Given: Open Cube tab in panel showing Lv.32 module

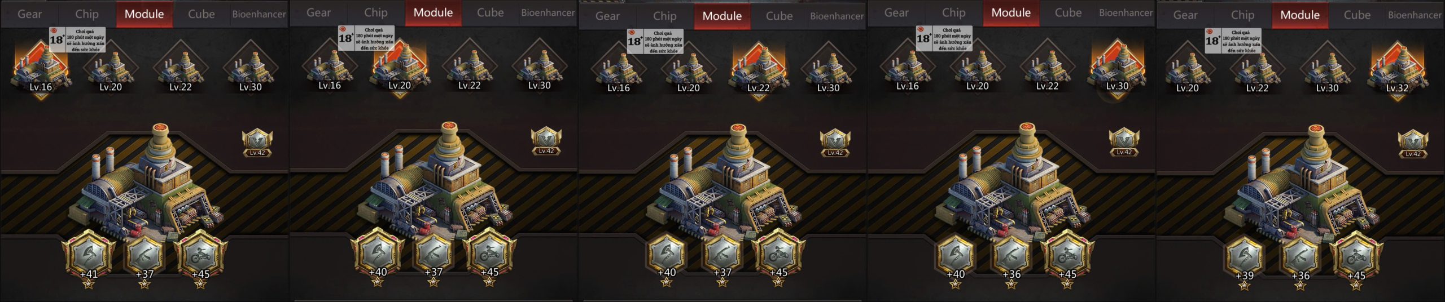Looking at the screenshot, I should 1357,15.
